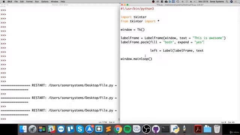The image size is (240, 135).
Task: Open Spotlight search magnifier in menu bar
Action: (x=227, y=1)
